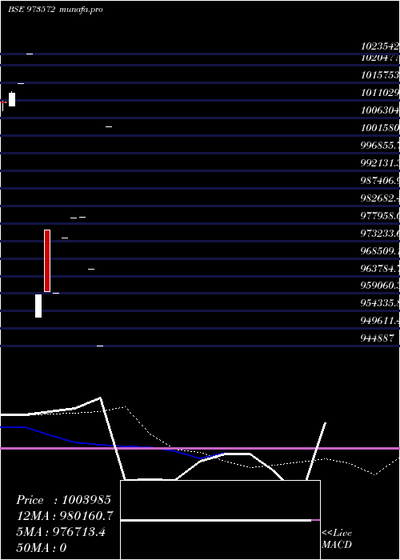Select the 996855.7 price level label
Viewport: 400px width, 560px height.
click(380, 146)
